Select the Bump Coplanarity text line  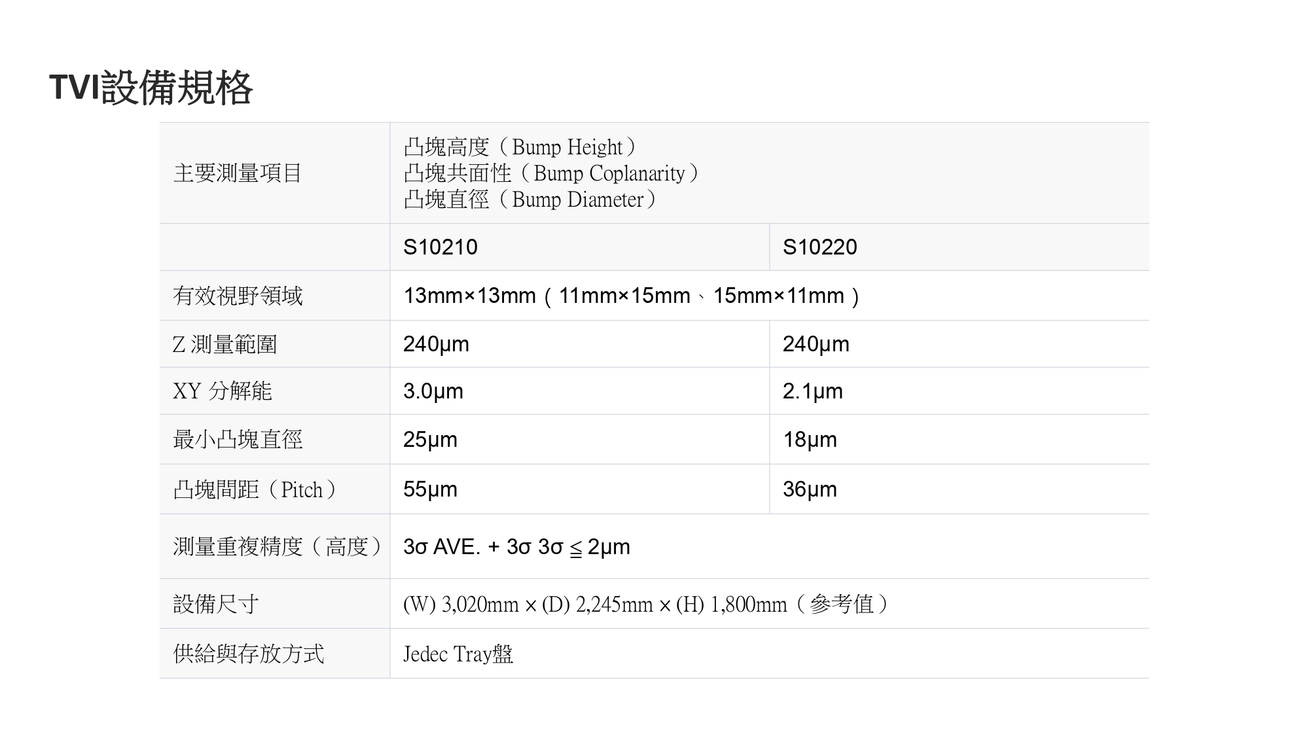click(551, 173)
